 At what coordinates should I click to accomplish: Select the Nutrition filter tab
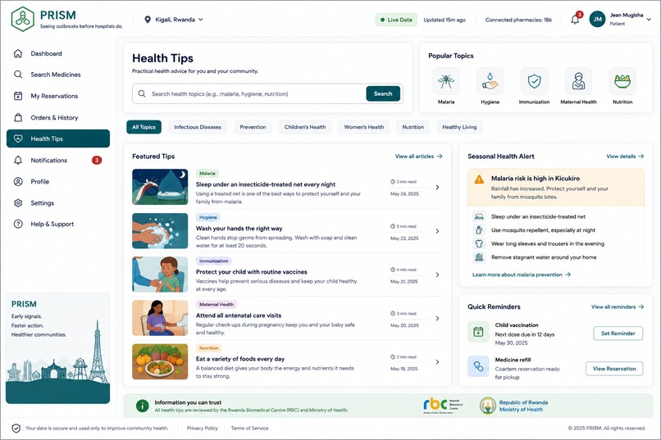[x=413, y=127]
